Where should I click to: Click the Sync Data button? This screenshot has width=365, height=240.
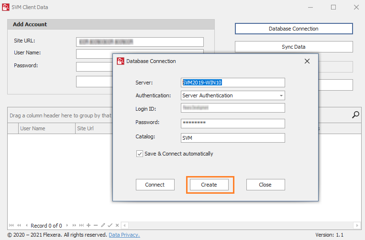click(x=294, y=47)
